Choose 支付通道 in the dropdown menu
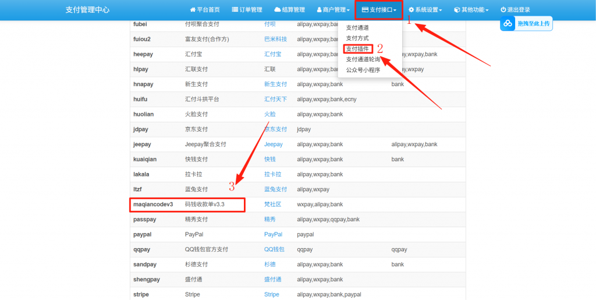Screen dimensions: 596x300 357,27
